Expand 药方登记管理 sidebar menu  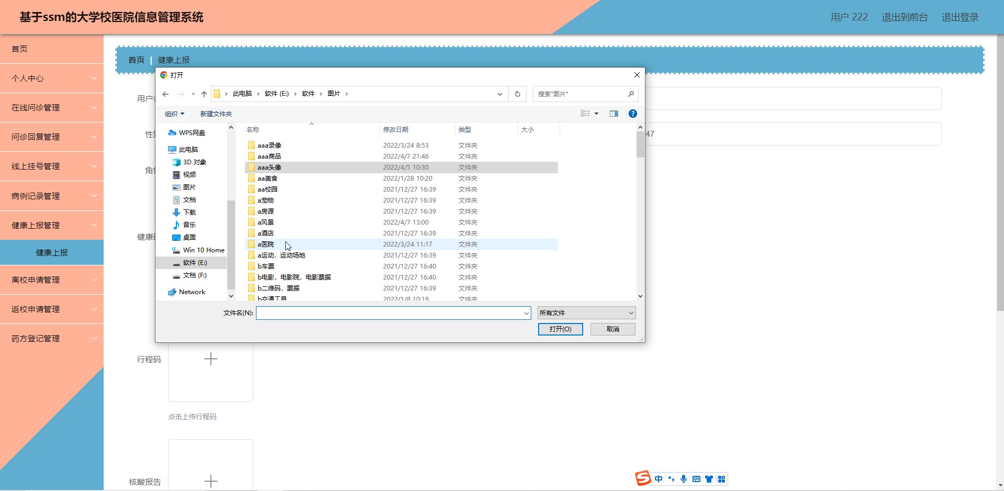click(52, 339)
